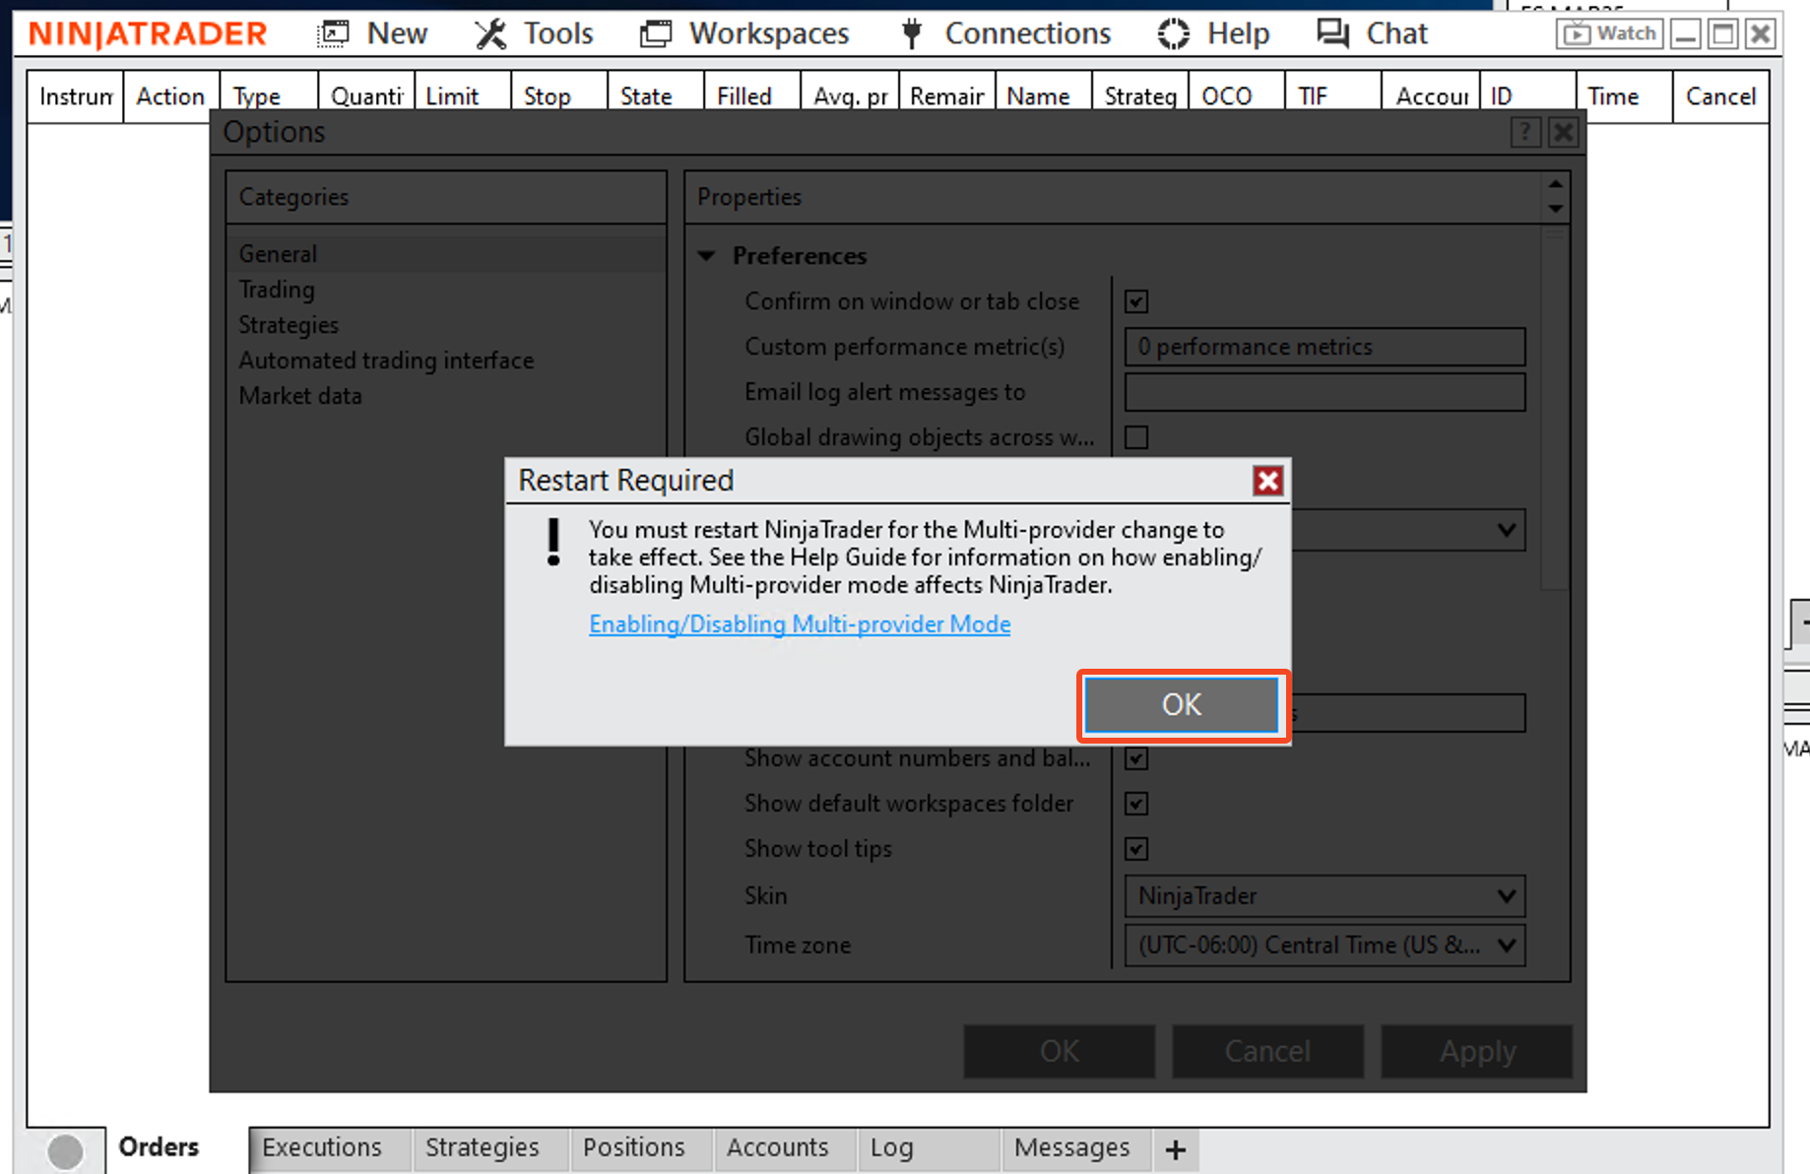The height and width of the screenshot is (1174, 1810).
Task: Collapse the Preferences section
Action: 706,256
